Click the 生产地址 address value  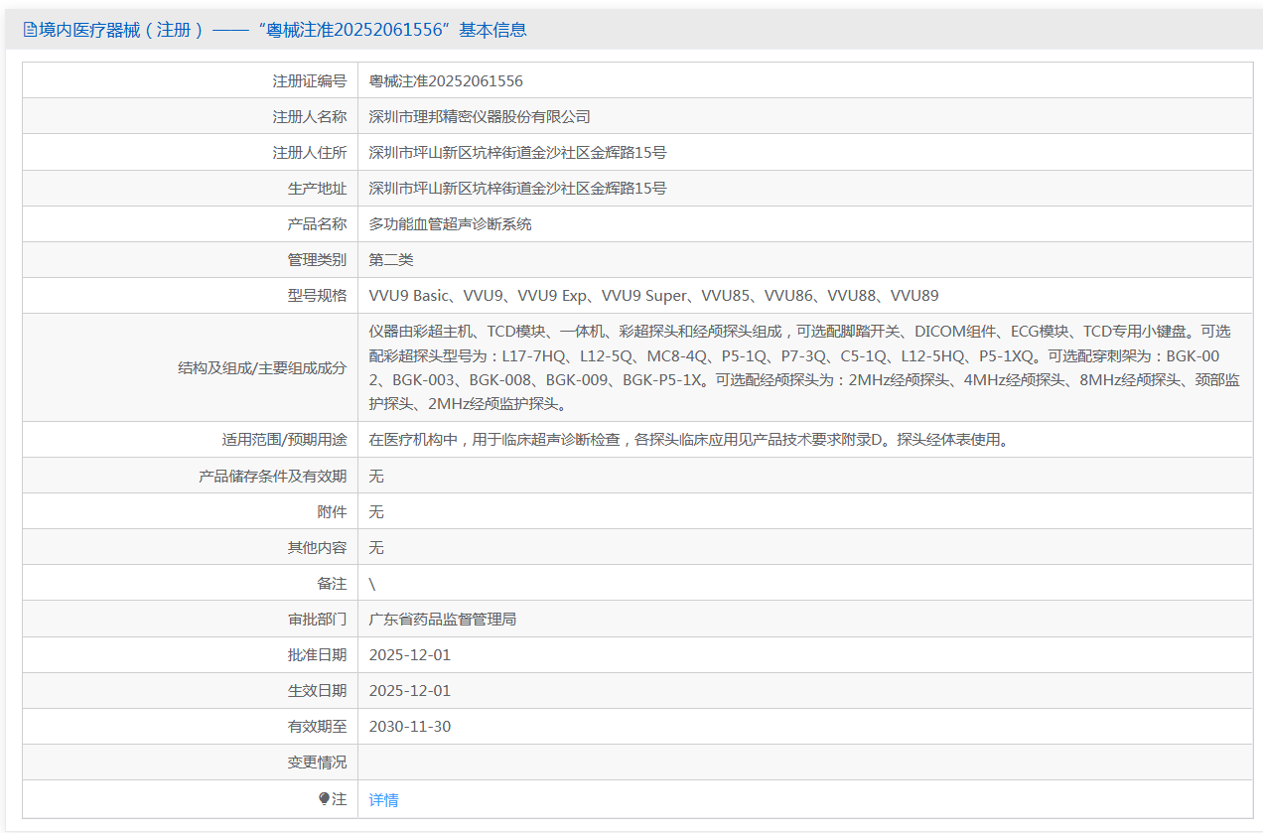pos(517,189)
